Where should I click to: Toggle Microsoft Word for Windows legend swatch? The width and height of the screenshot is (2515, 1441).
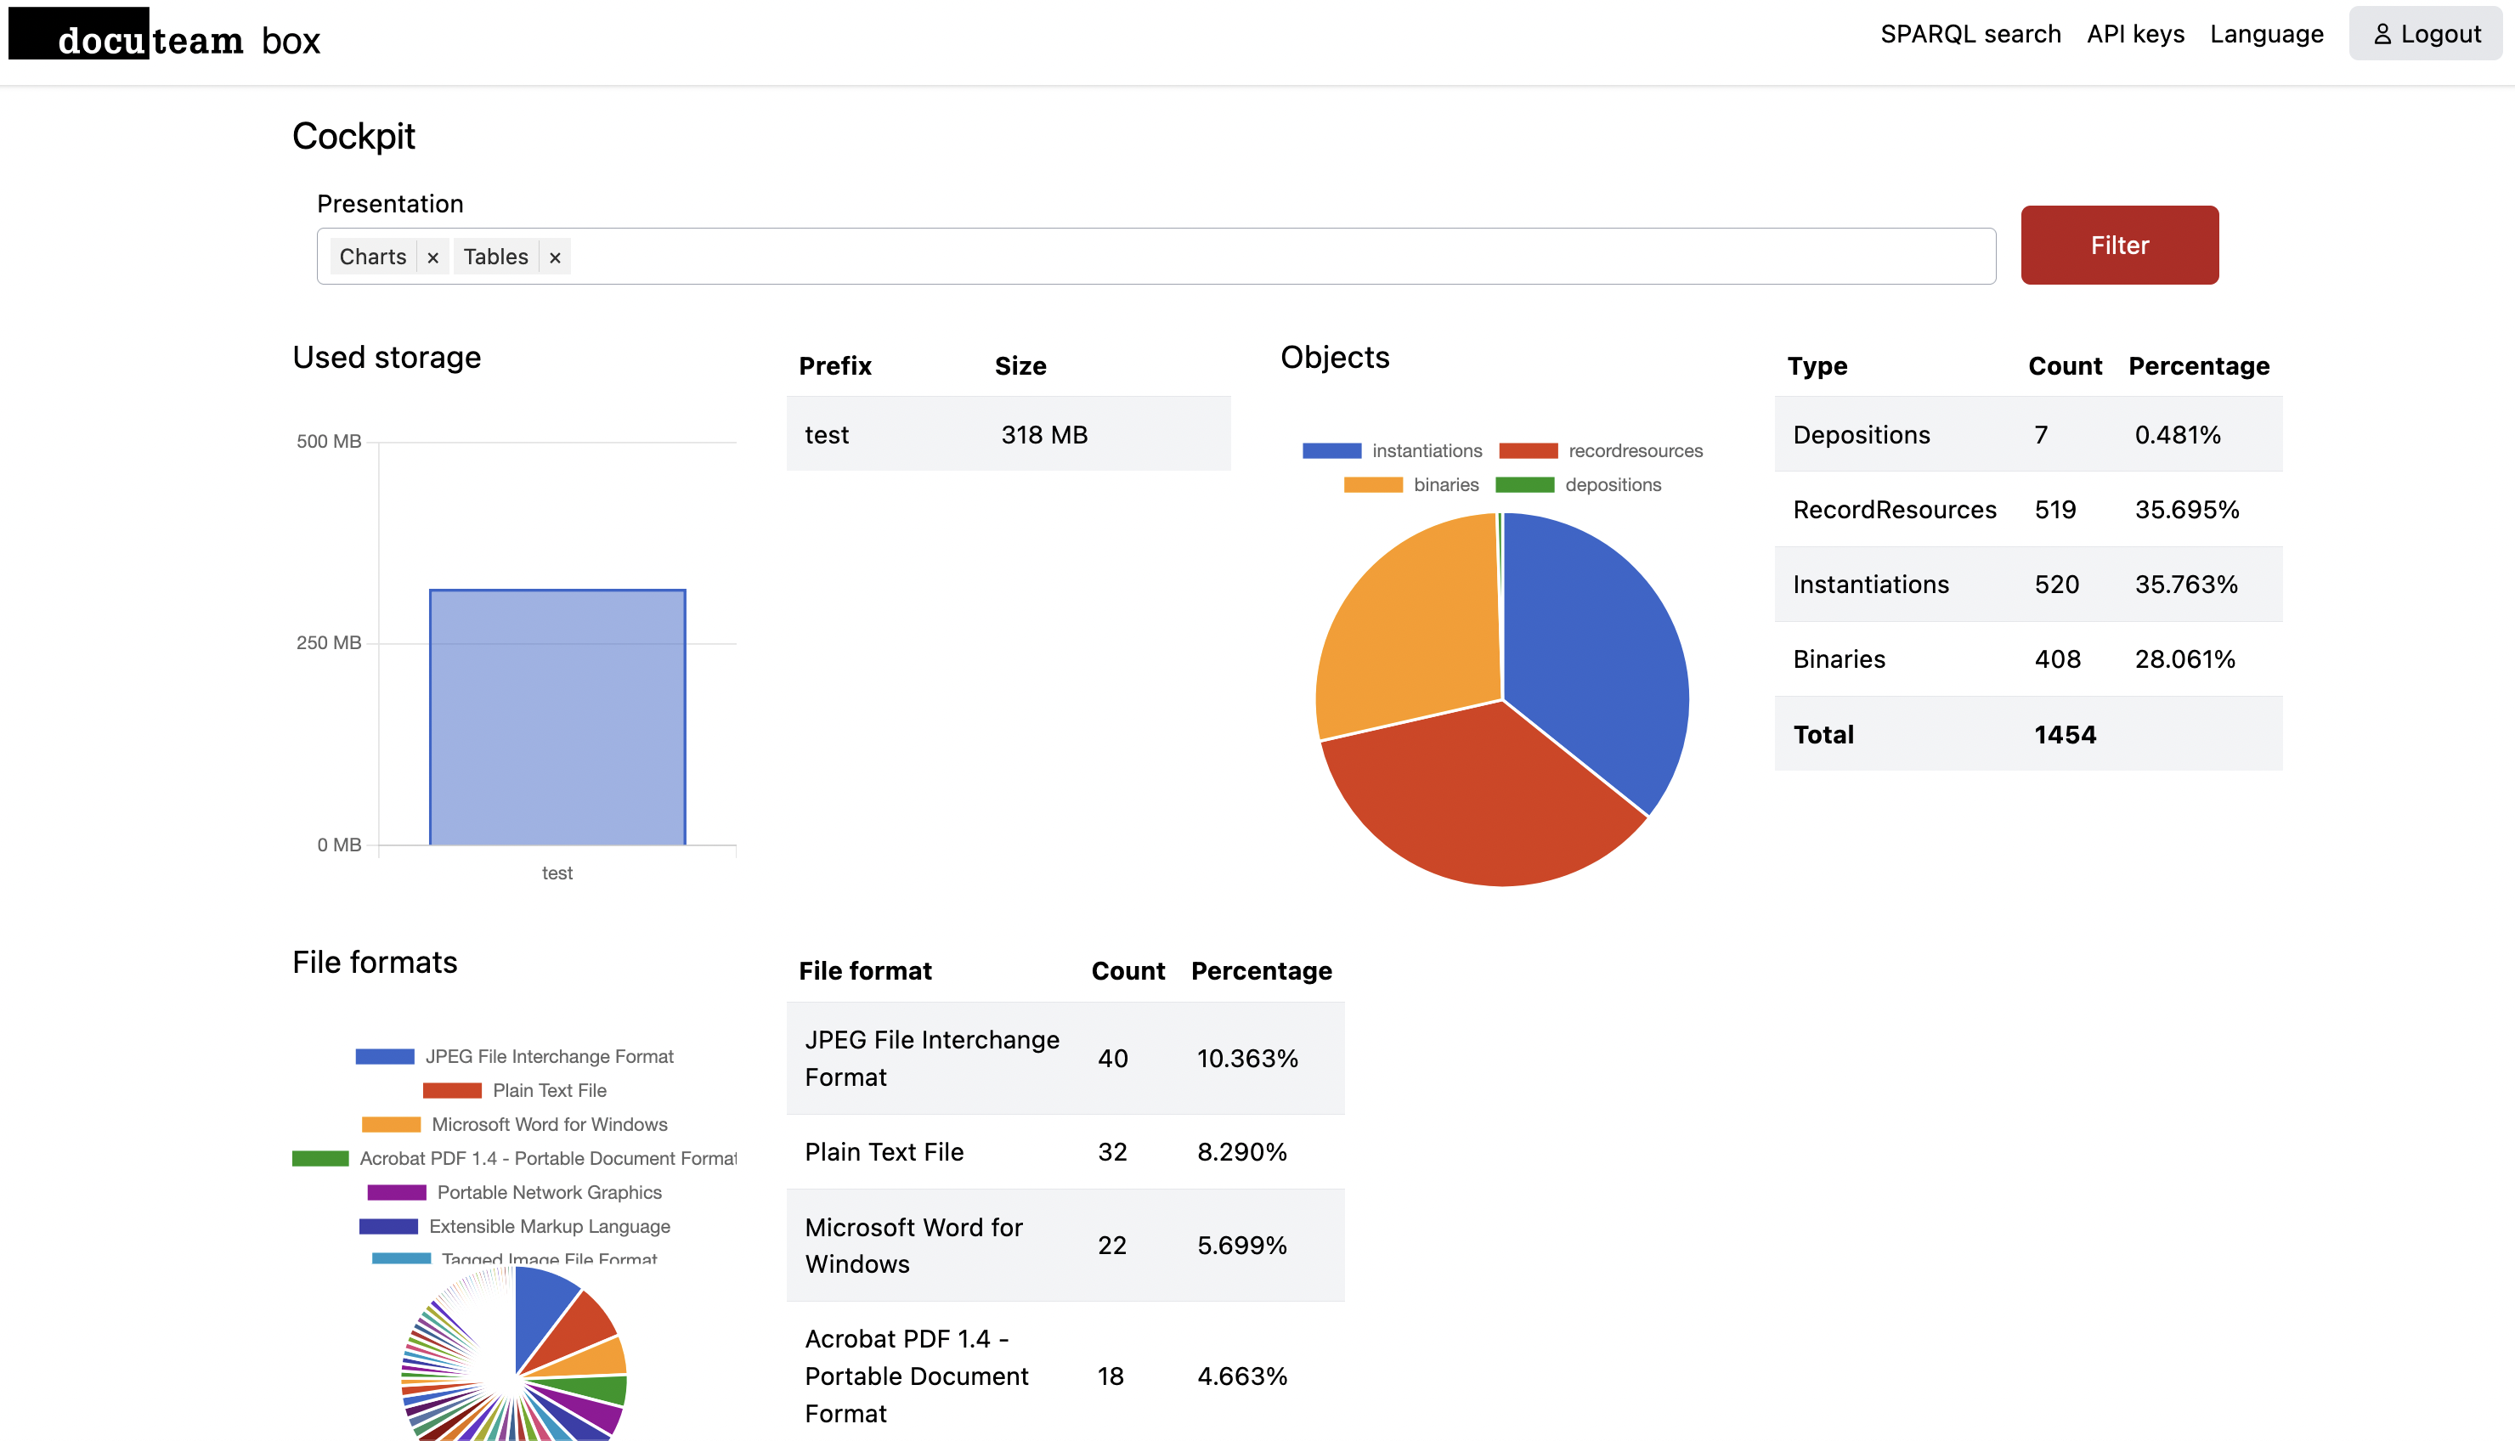(391, 1125)
